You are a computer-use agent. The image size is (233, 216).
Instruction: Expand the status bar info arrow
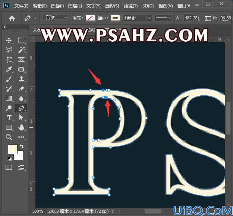click(113, 211)
